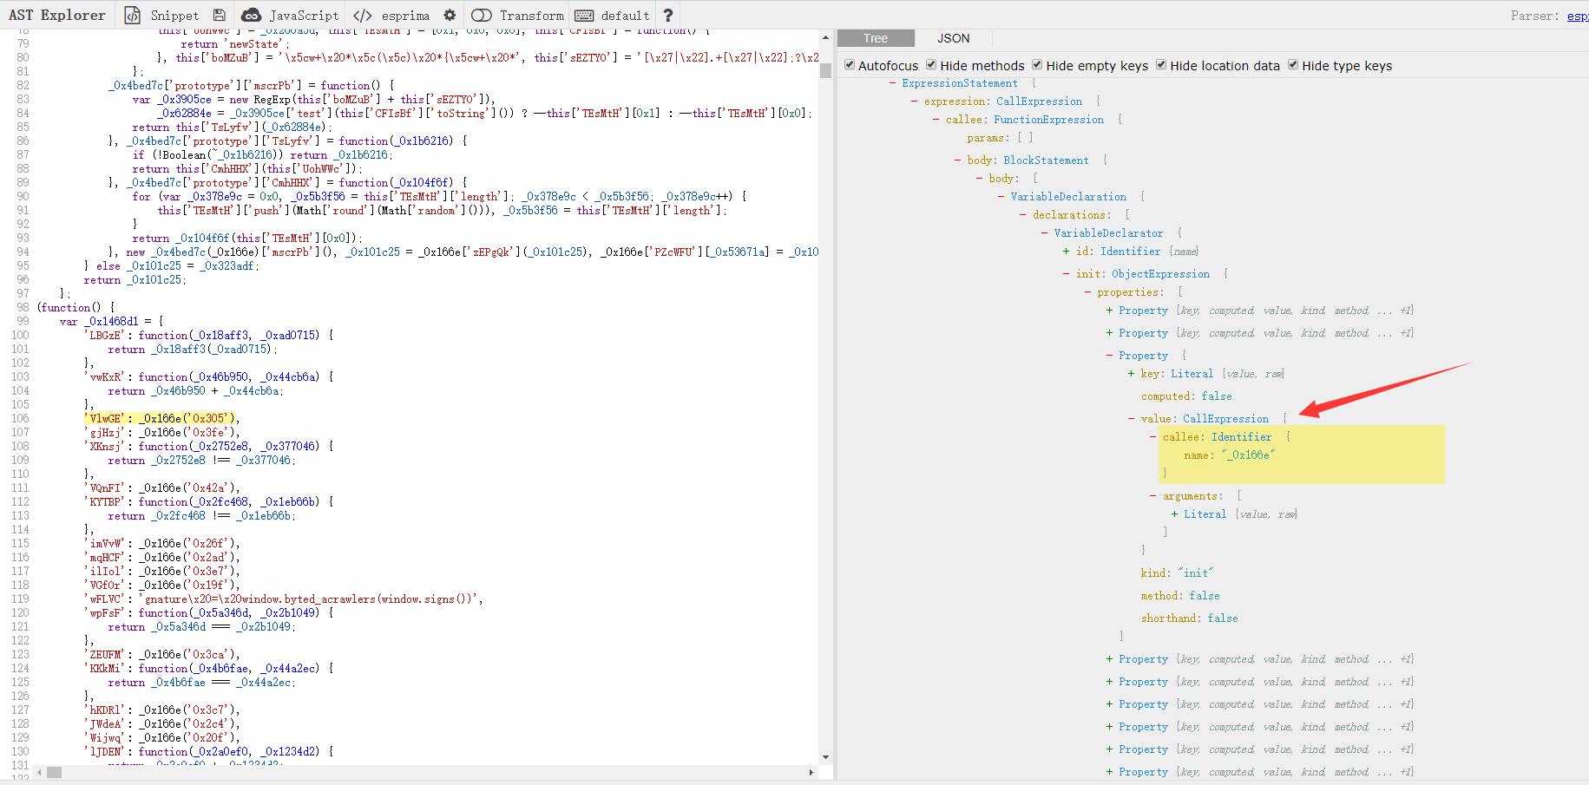
Task: Click the AST Explorer title
Action: coord(57,16)
